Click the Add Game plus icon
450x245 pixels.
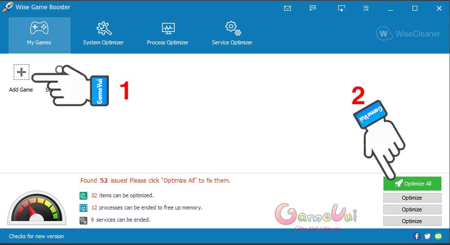(x=21, y=73)
